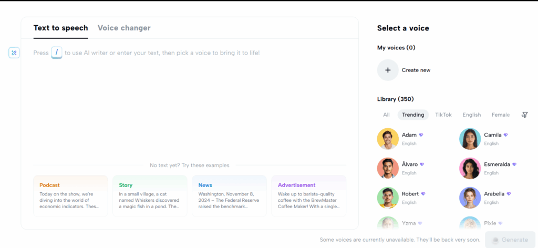Filter the library by Trending
The width and height of the screenshot is (538, 248).
pos(413,115)
